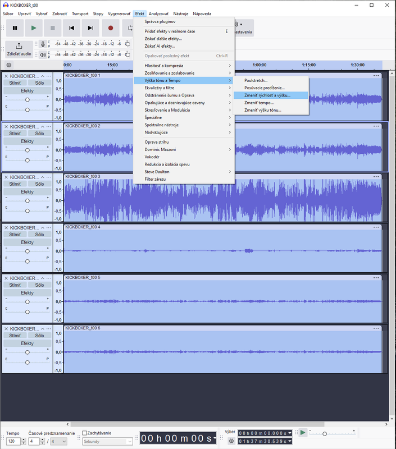Image resolution: width=396 pixels, height=449 pixels.
Task: Choose Paulstretch effect
Action: 271,80
